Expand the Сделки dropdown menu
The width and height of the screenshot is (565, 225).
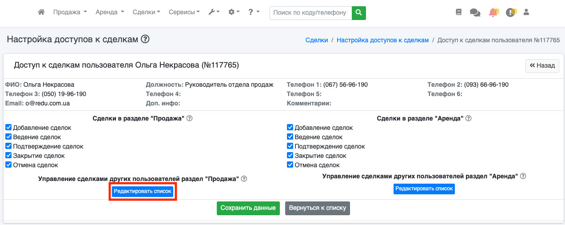pos(147,12)
